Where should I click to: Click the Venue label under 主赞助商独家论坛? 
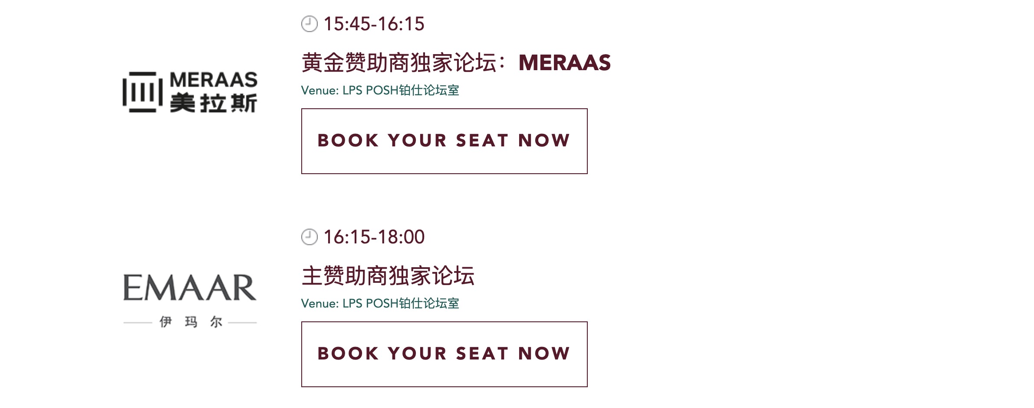(x=320, y=303)
